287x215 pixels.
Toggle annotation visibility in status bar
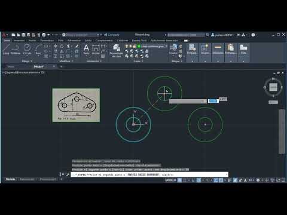click(235, 180)
